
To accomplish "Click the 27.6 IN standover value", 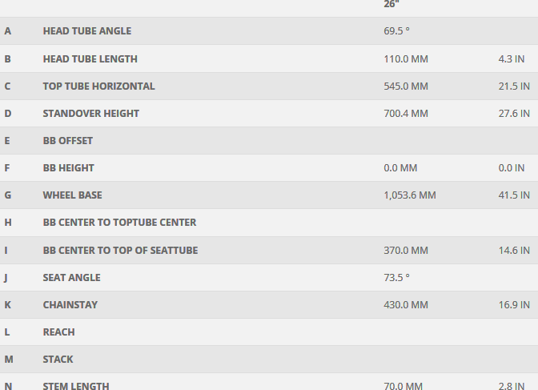I will (x=513, y=113).
